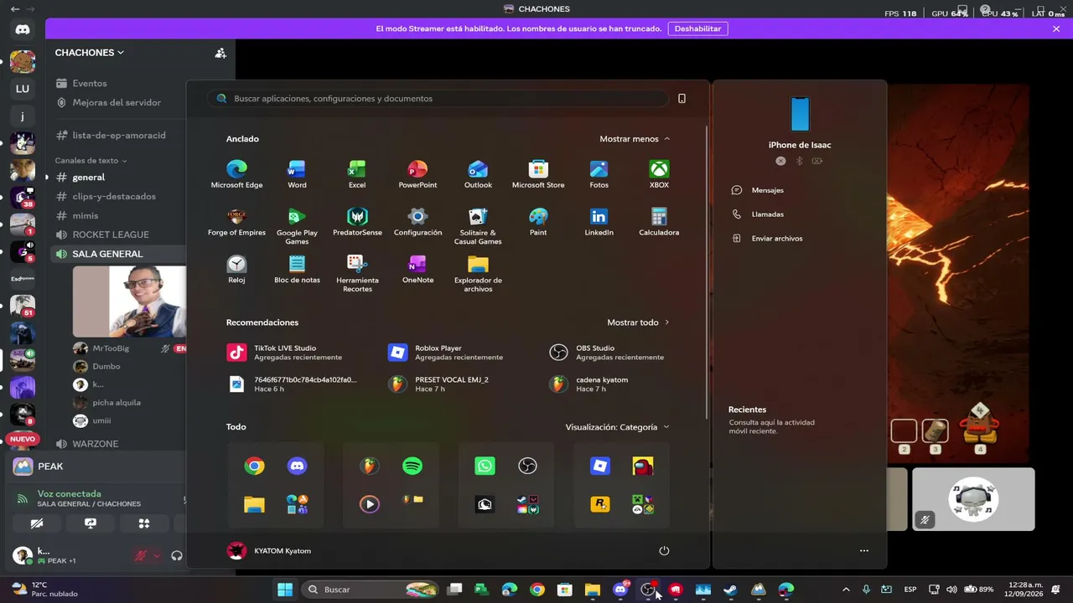Collapse pinned apps with Mostrar menos
Screen dimensions: 1073x603
coord(635,139)
